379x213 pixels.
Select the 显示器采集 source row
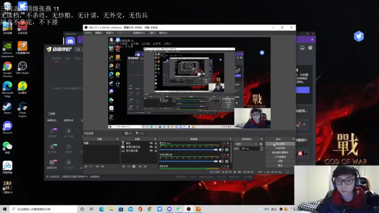(139, 151)
